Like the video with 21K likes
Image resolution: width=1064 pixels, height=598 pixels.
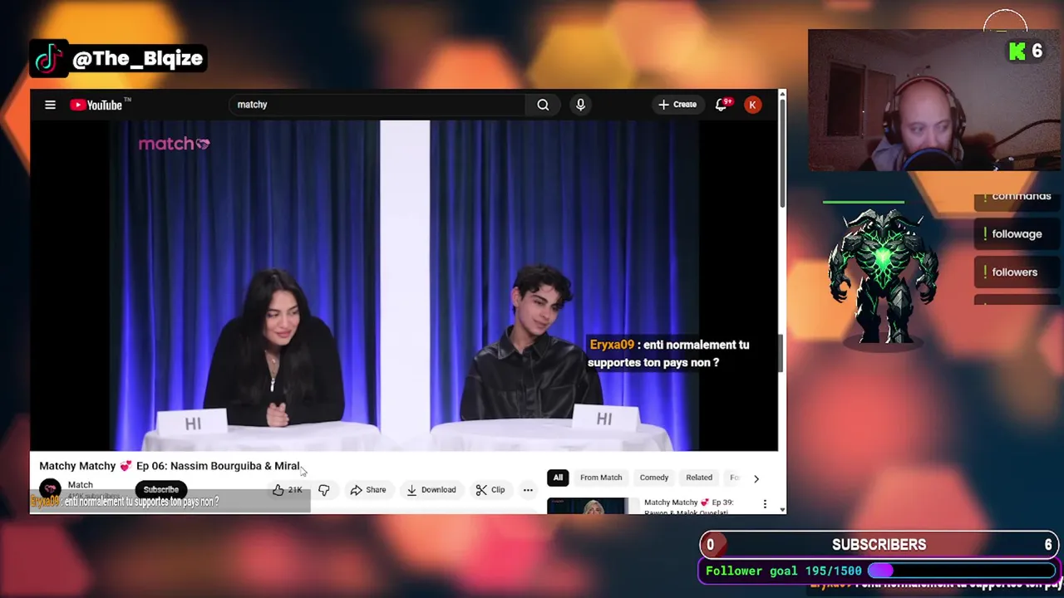click(288, 490)
